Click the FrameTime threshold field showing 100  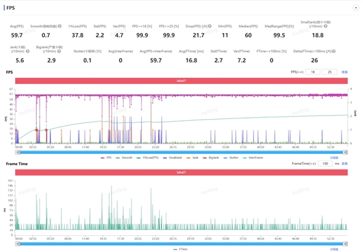click(325, 163)
